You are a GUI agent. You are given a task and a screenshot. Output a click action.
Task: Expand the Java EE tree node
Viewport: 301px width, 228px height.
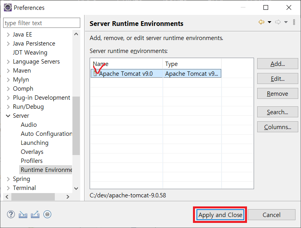coord(8,35)
